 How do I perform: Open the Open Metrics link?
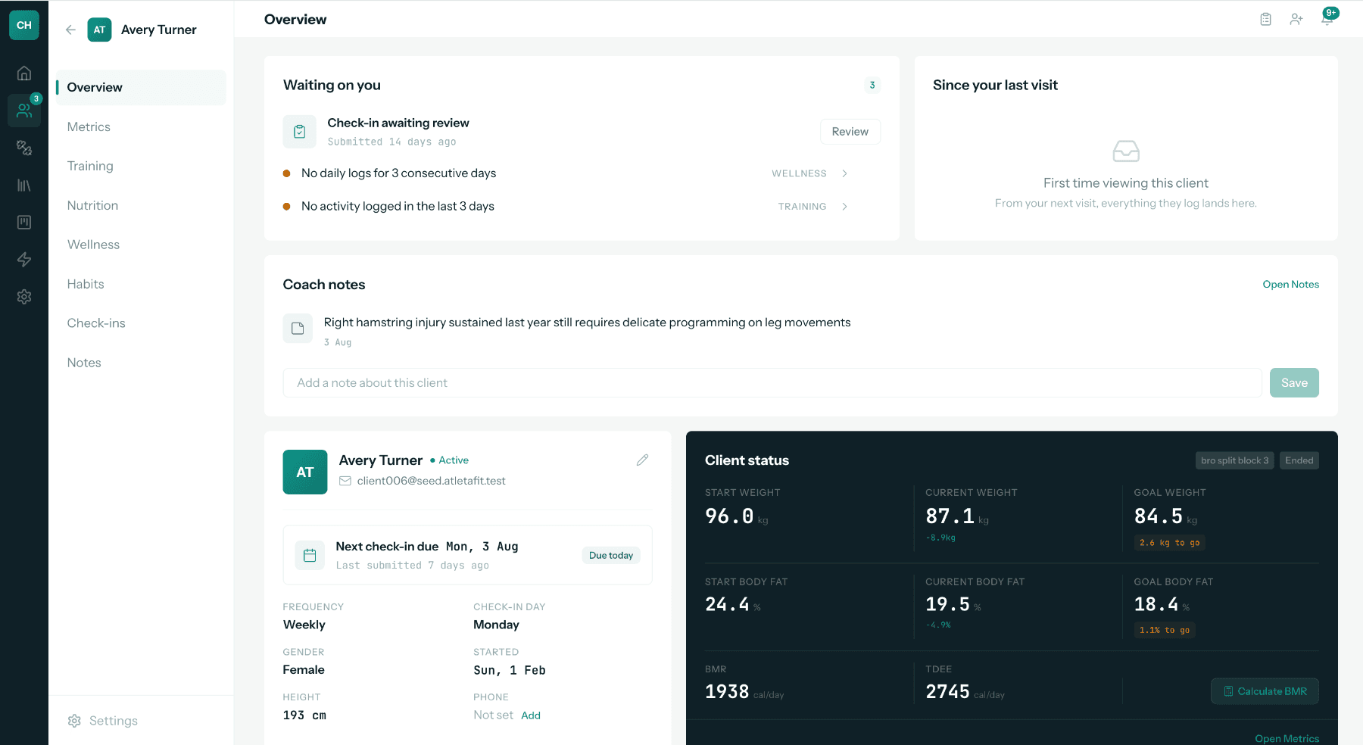point(1287,739)
